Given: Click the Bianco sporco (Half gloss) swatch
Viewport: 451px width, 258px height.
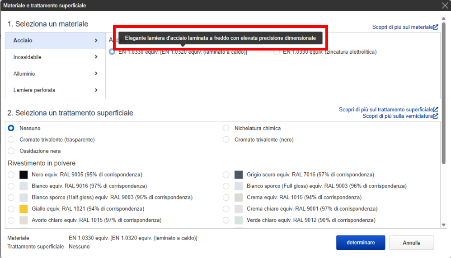Looking at the screenshot, I should 23,198.
